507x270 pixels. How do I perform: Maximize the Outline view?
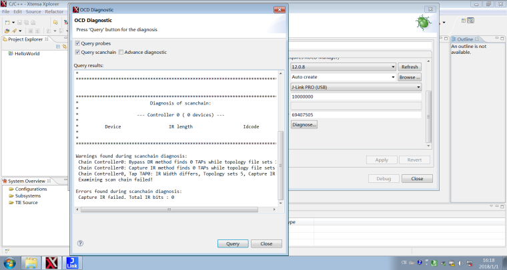[502, 39]
